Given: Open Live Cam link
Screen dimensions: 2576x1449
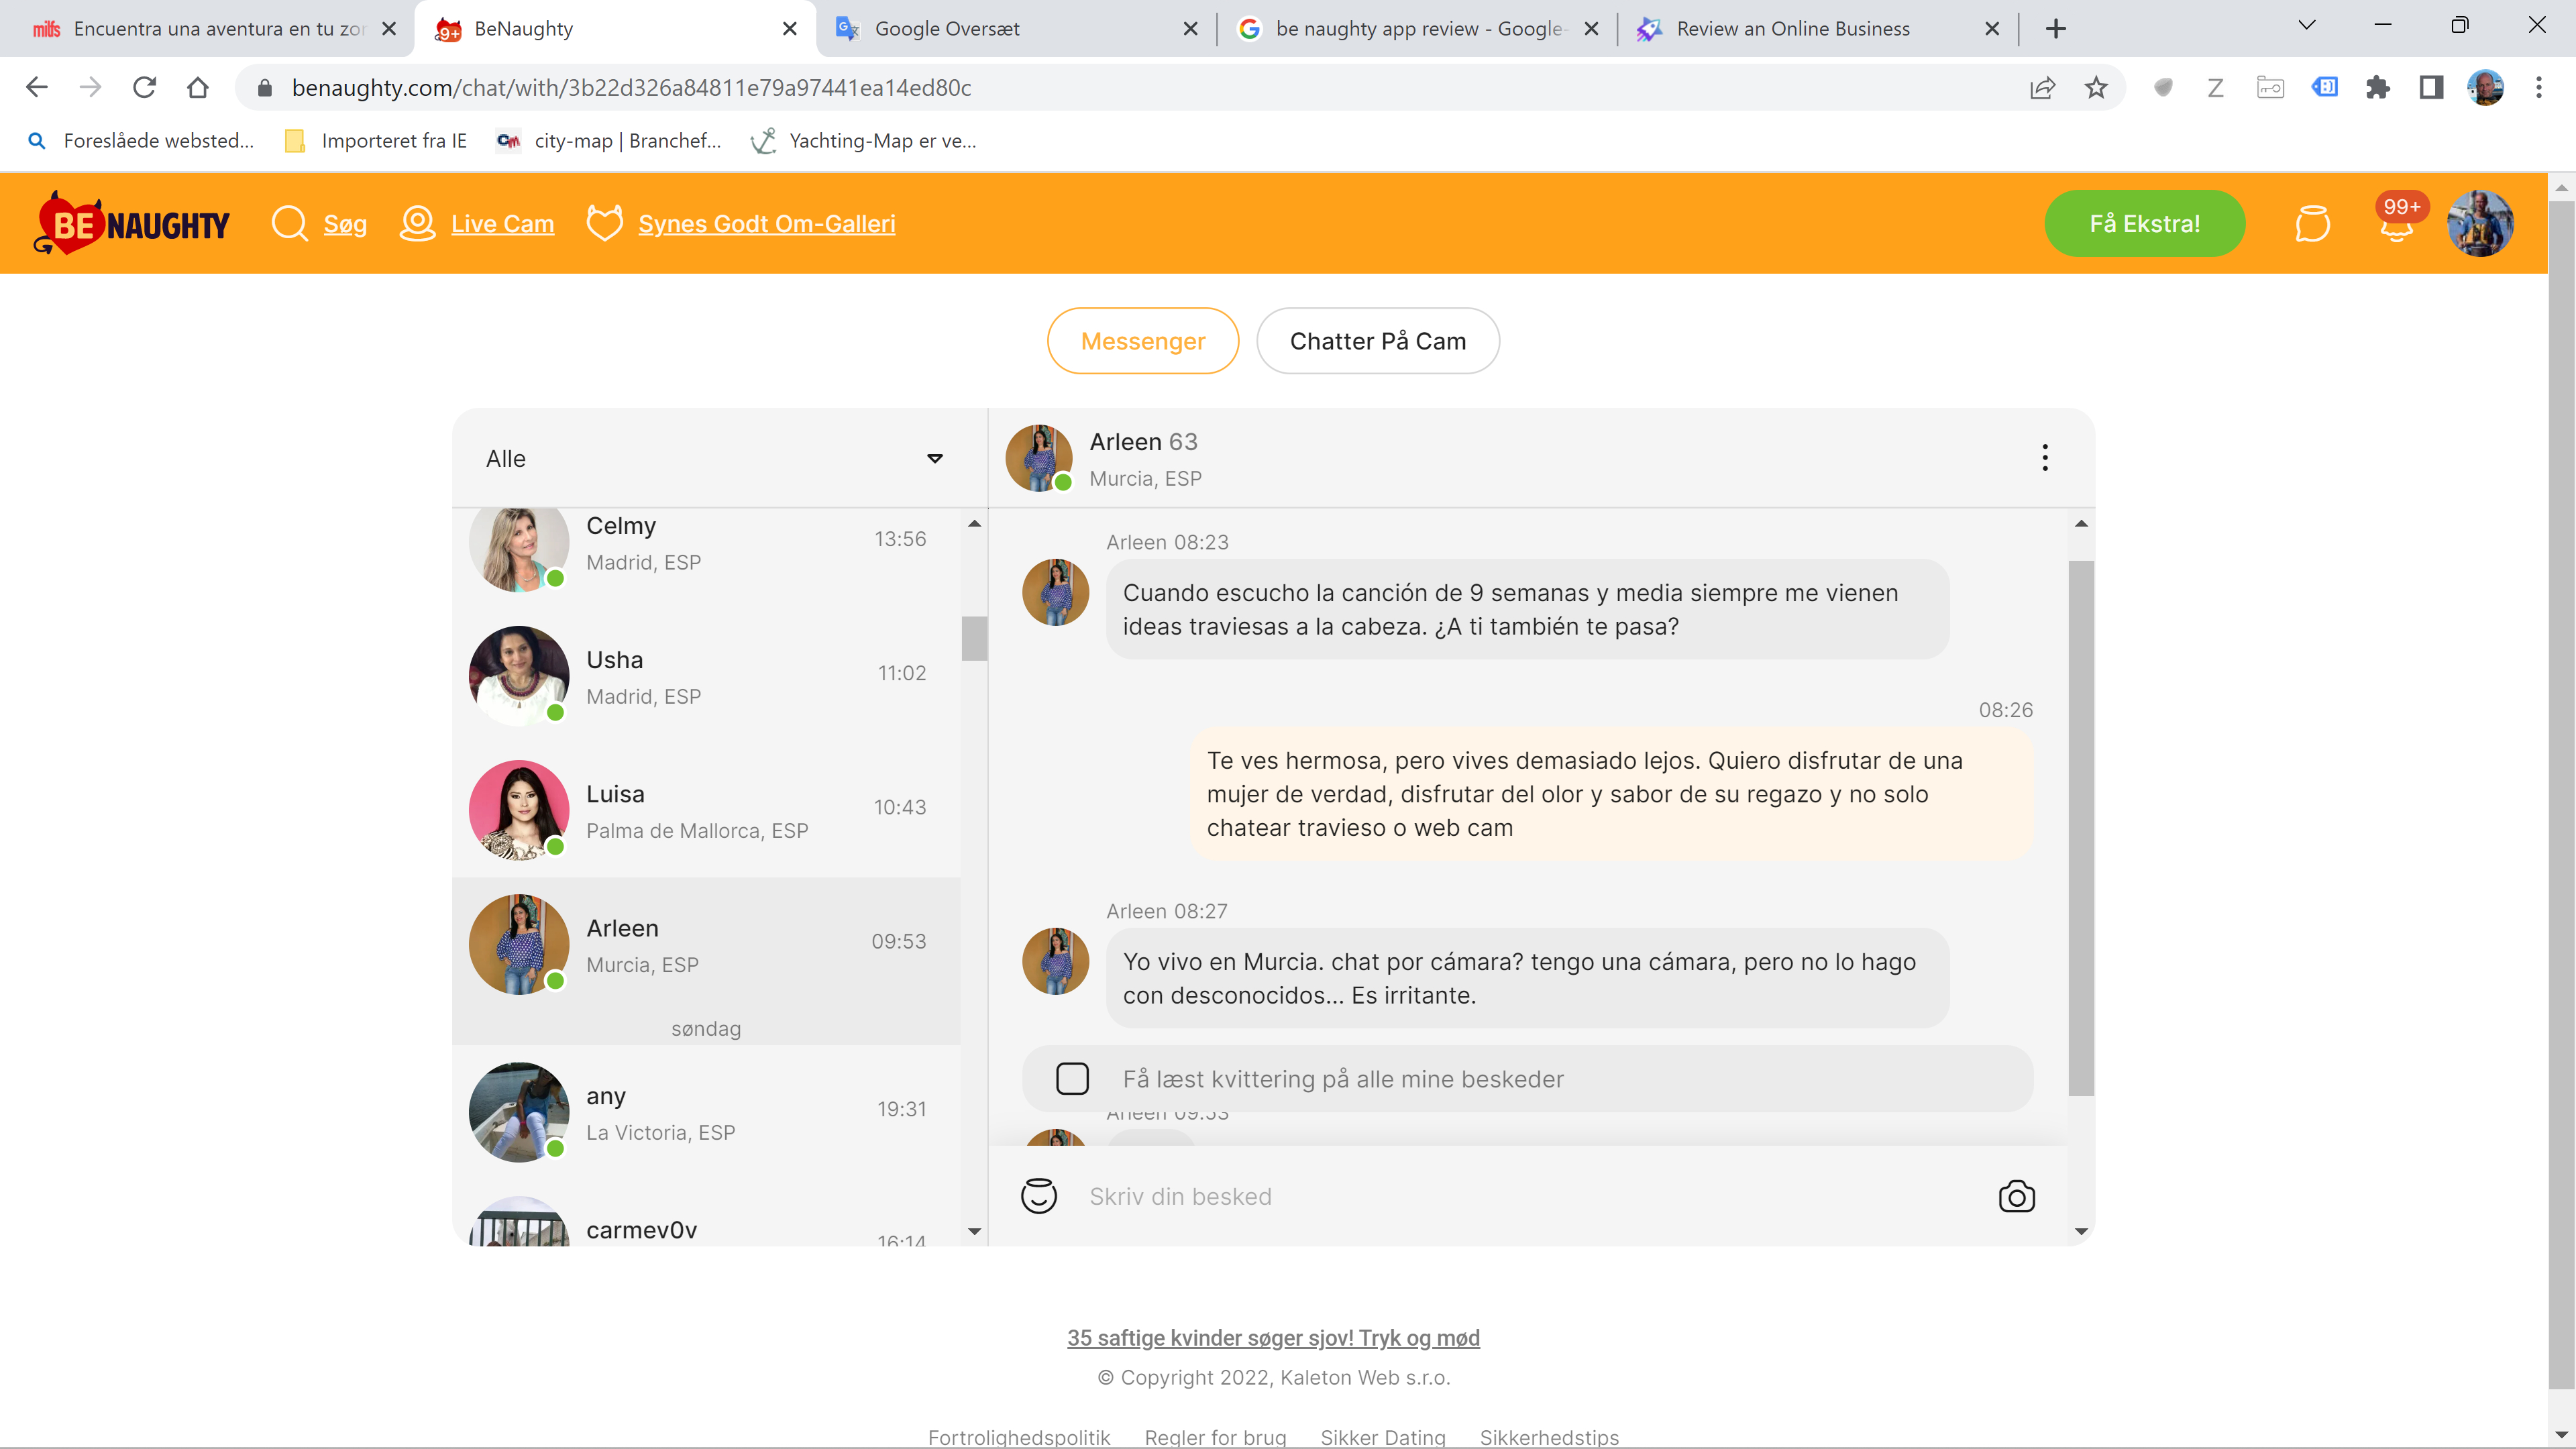Looking at the screenshot, I should pos(502,223).
